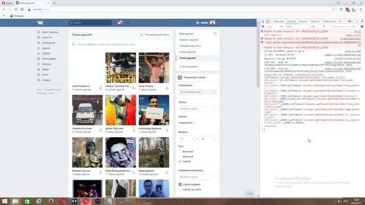The height and width of the screenshot is (205, 365).
Task: Open Иван Петров's profile photo
Action: [x=154, y=68]
